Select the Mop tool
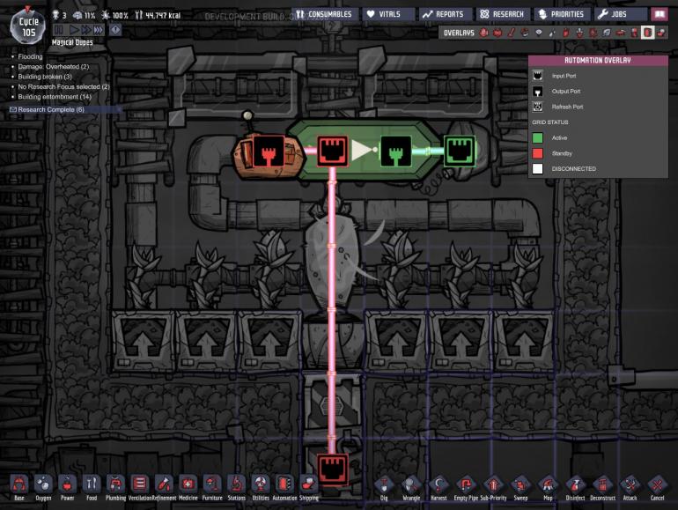This screenshot has height=510, width=678. [x=548, y=488]
